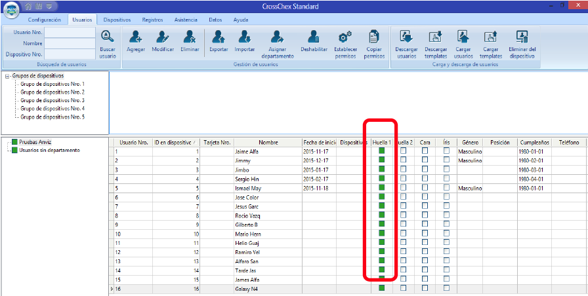
Task: Click Descargar usuarios icon
Action: tap(406, 37)
